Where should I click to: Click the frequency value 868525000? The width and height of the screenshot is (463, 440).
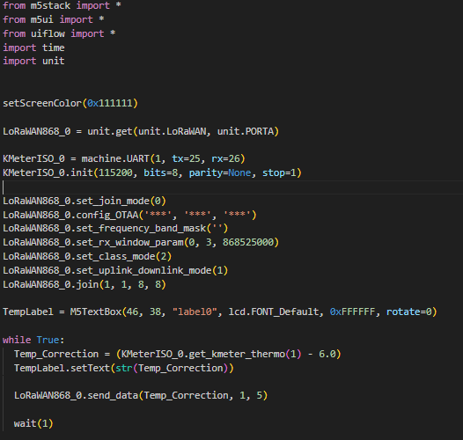tap(248, 242)
